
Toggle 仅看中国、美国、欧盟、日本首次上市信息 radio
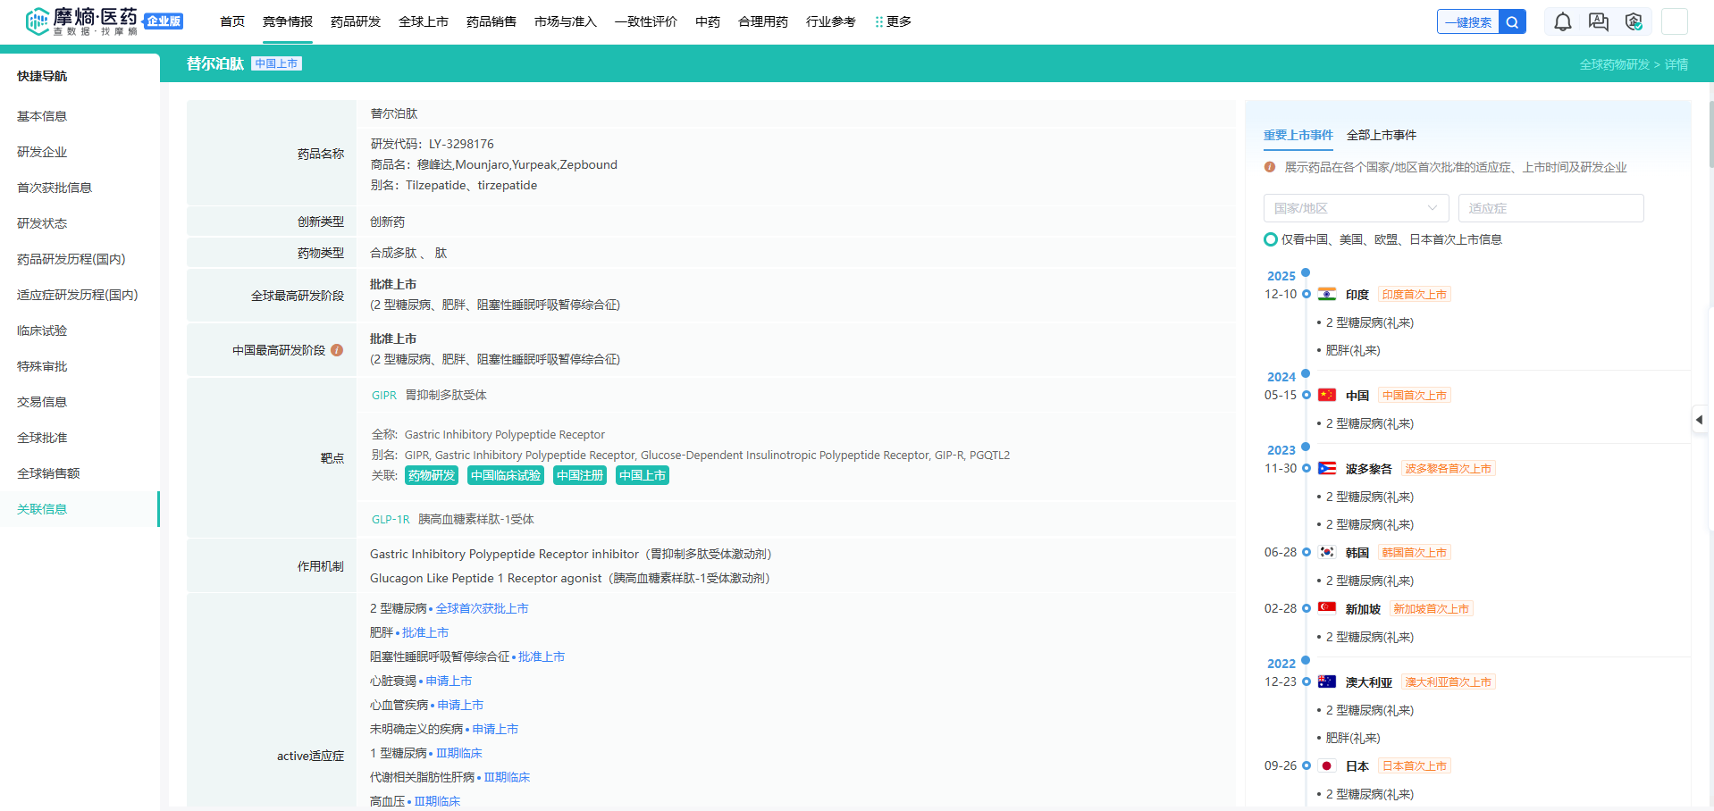tap(1270, 239)
